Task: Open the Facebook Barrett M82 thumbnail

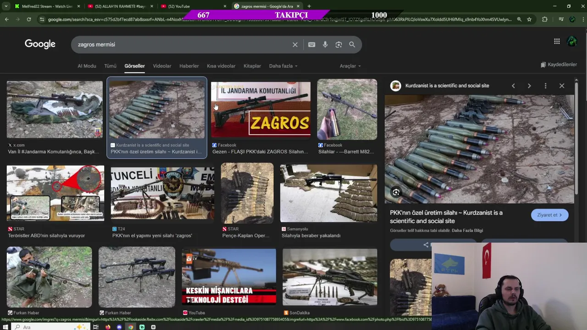Action: click(347, 110)
